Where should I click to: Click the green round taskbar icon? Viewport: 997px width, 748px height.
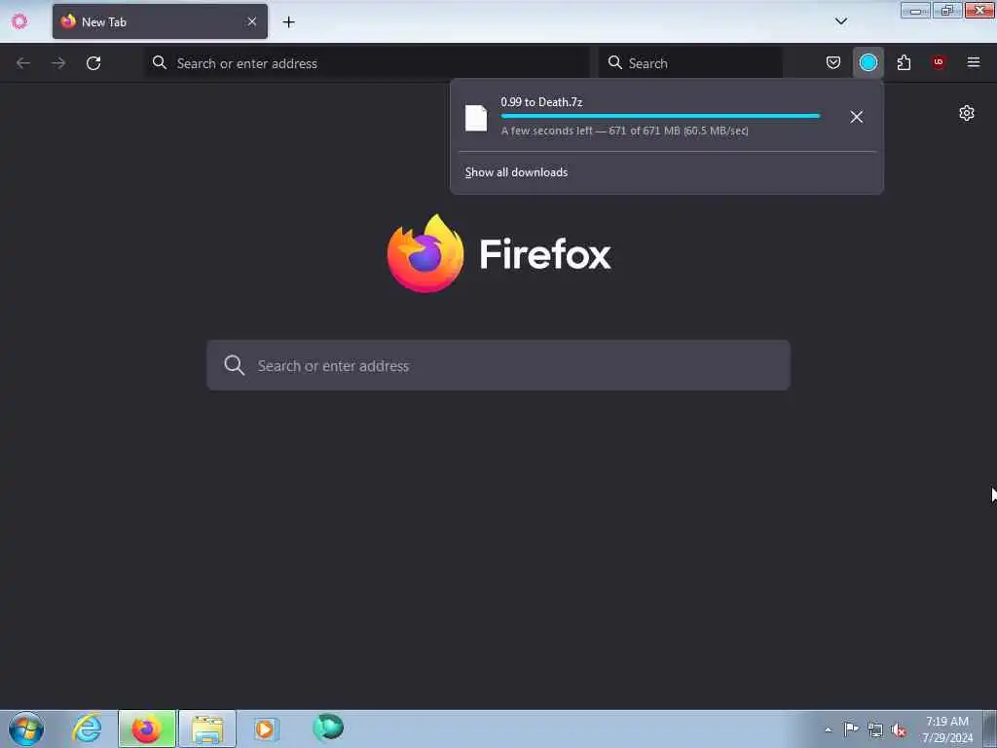pyautogui.click(x=328, y=727)
